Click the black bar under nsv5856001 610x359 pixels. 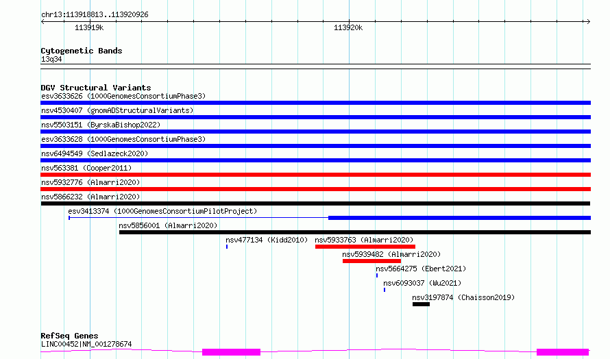pyautogui.click(x=355, y=232)
